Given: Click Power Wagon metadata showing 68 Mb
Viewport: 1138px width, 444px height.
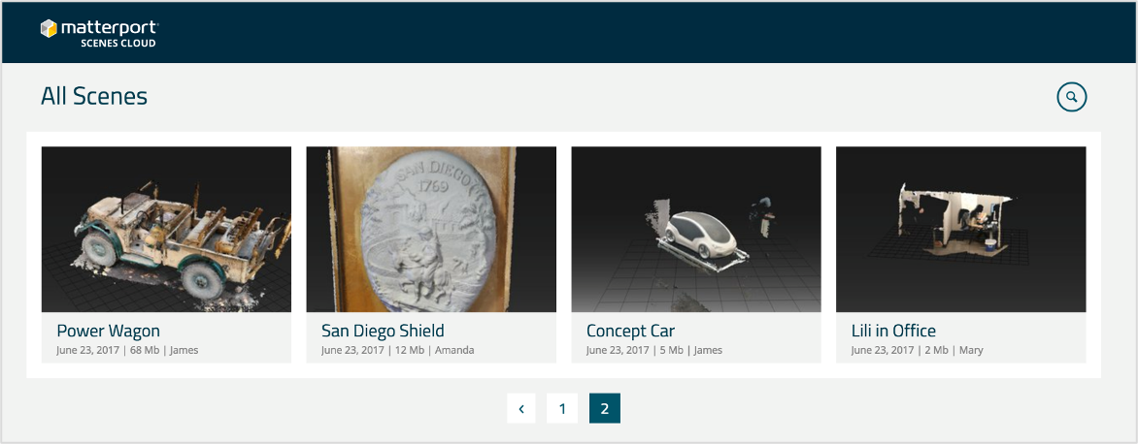Looking at the screenshot, I should pos(127,351).
